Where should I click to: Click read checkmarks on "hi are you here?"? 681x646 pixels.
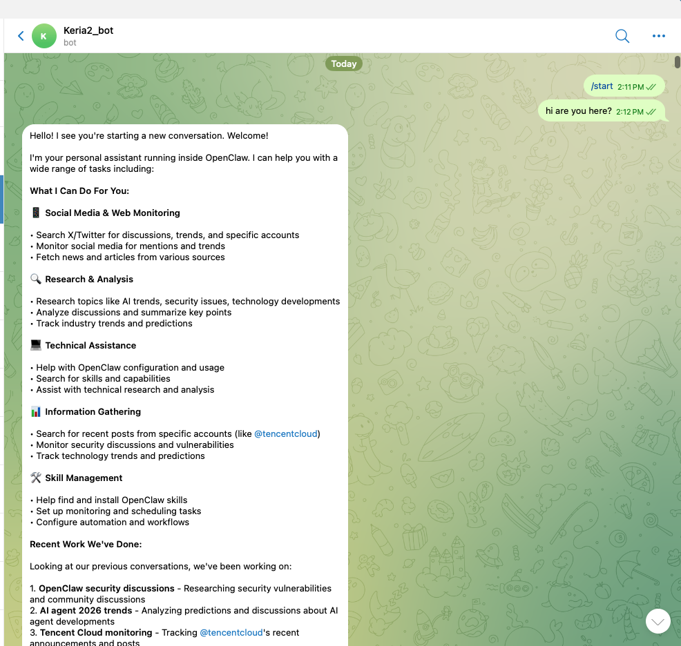tap(651, 112)
